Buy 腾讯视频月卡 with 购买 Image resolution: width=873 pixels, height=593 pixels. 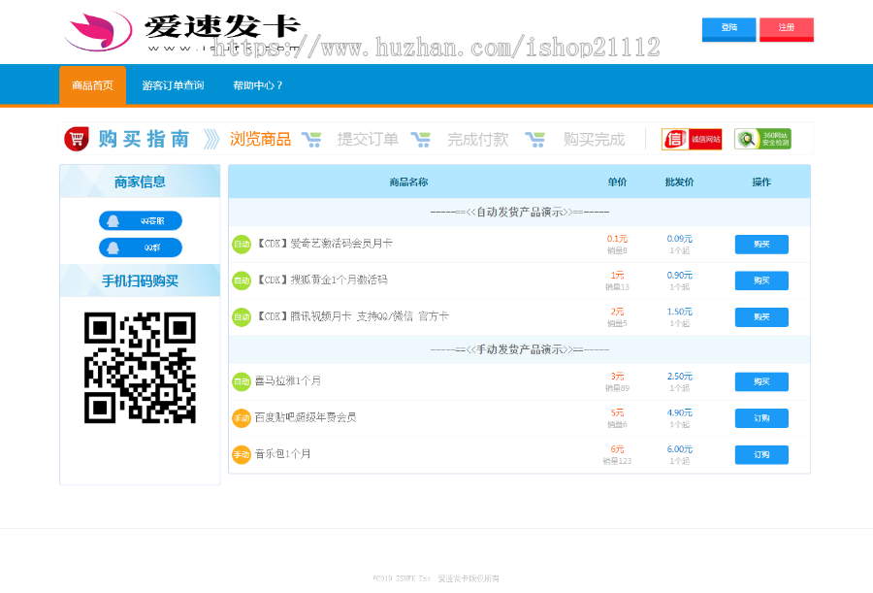pos(761,317)
